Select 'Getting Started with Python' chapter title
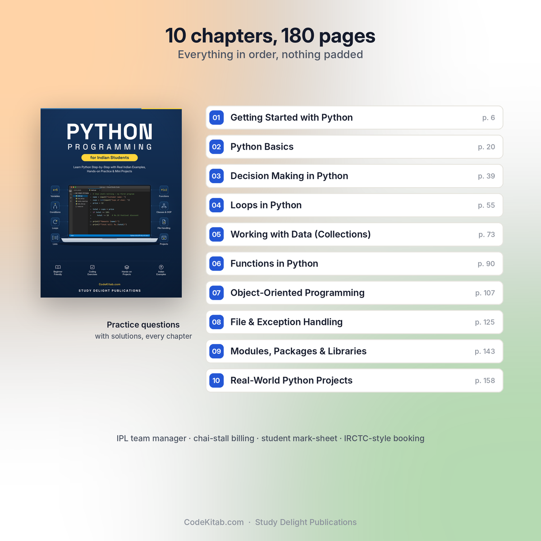The image size is (541, 541). [292, 118]
